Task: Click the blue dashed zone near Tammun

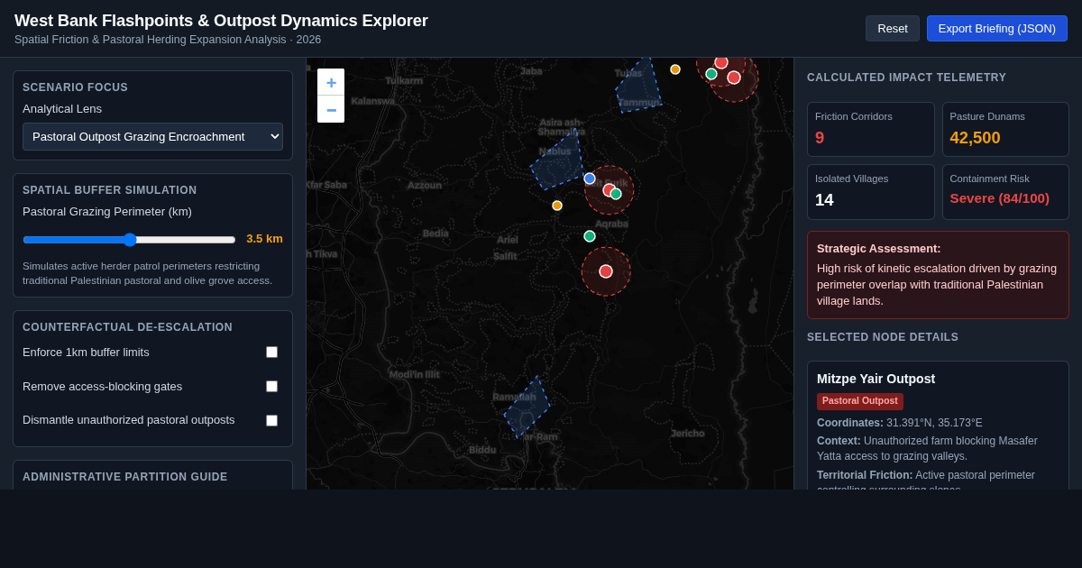Action: pos(638,88)
